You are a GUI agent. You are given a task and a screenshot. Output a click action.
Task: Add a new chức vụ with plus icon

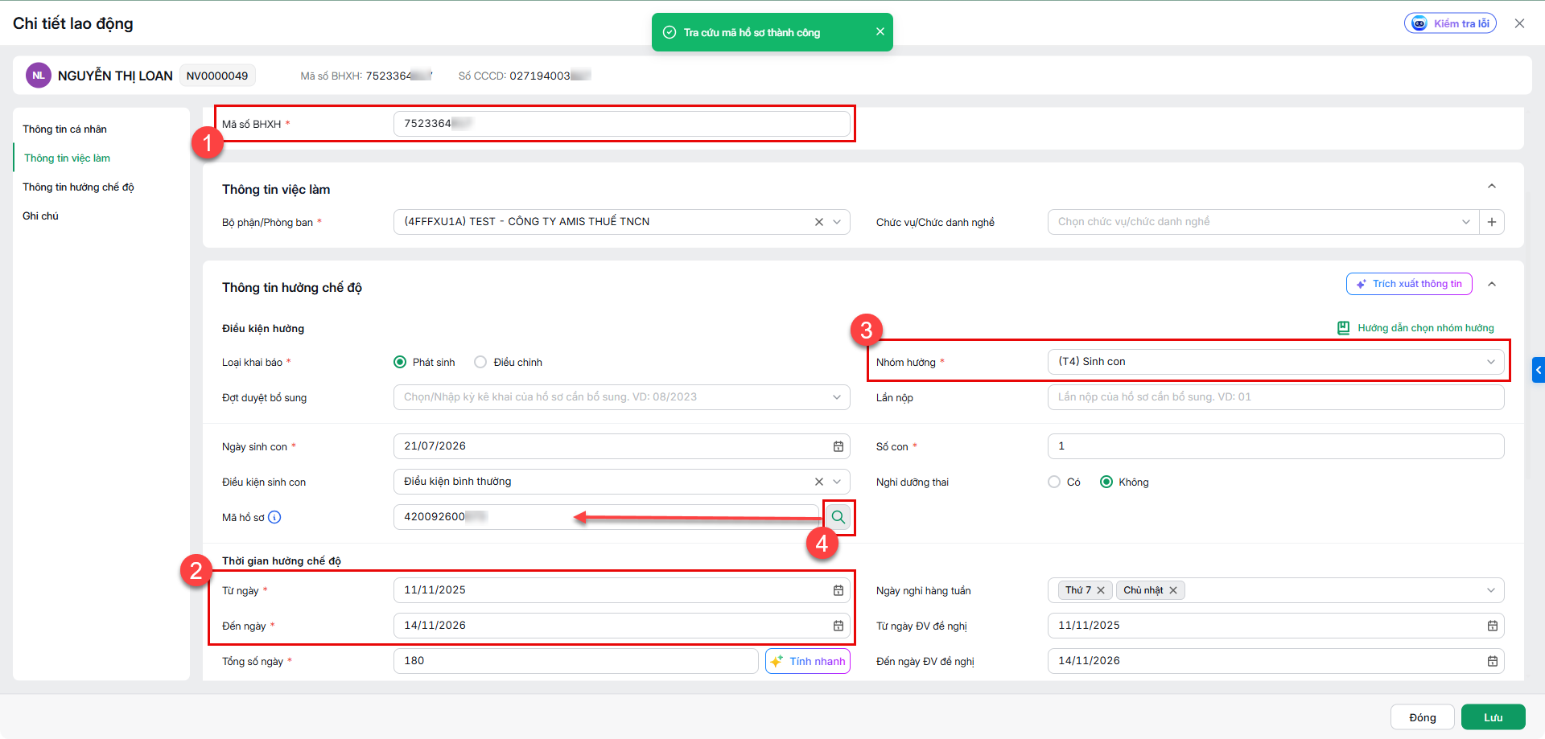[1492, 222]
